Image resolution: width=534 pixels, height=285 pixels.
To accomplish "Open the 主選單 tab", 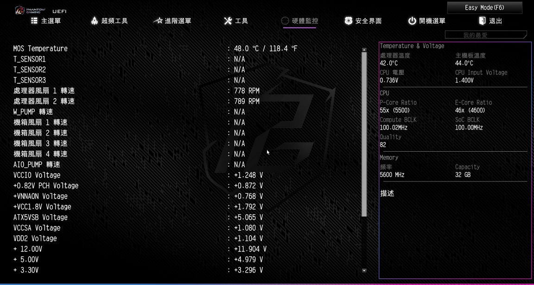I will coord(46,21).
